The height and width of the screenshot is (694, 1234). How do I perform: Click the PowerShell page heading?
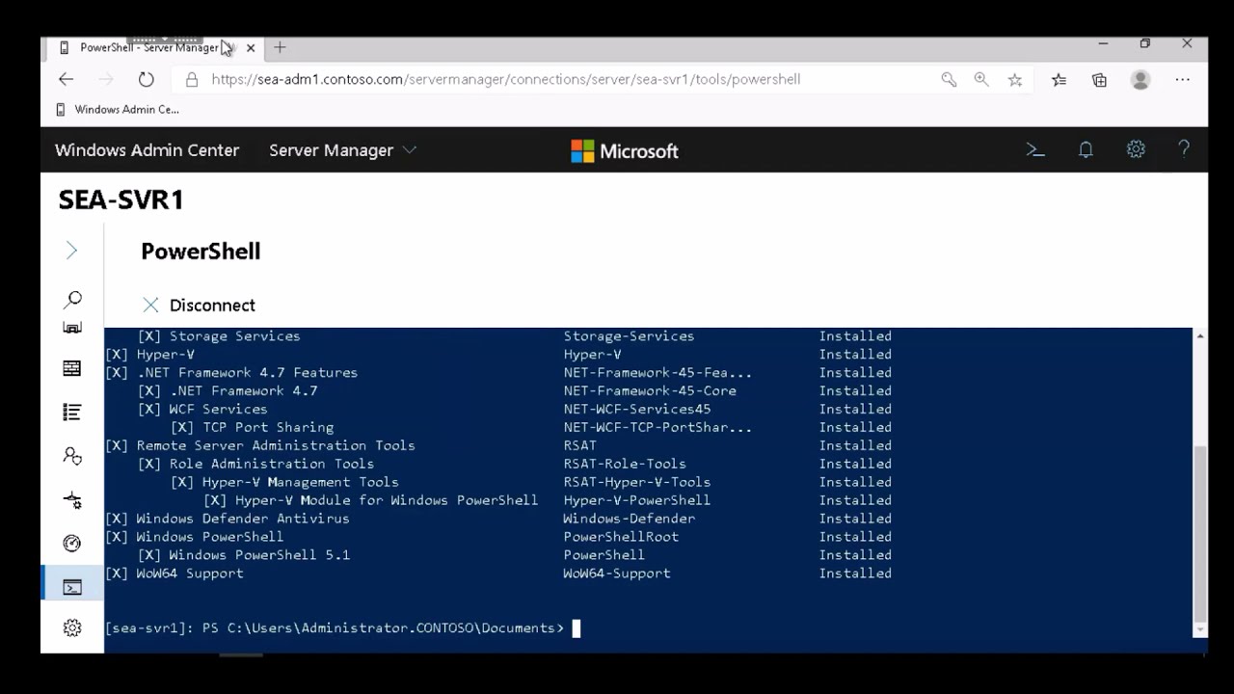(201, 252)
